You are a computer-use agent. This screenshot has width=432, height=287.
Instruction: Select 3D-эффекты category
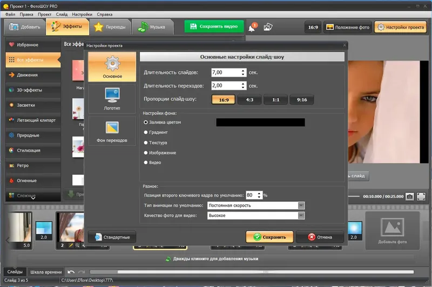[x=33, y=90]
